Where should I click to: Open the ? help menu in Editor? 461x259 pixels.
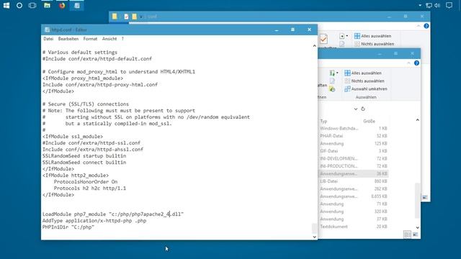[122, 39]
